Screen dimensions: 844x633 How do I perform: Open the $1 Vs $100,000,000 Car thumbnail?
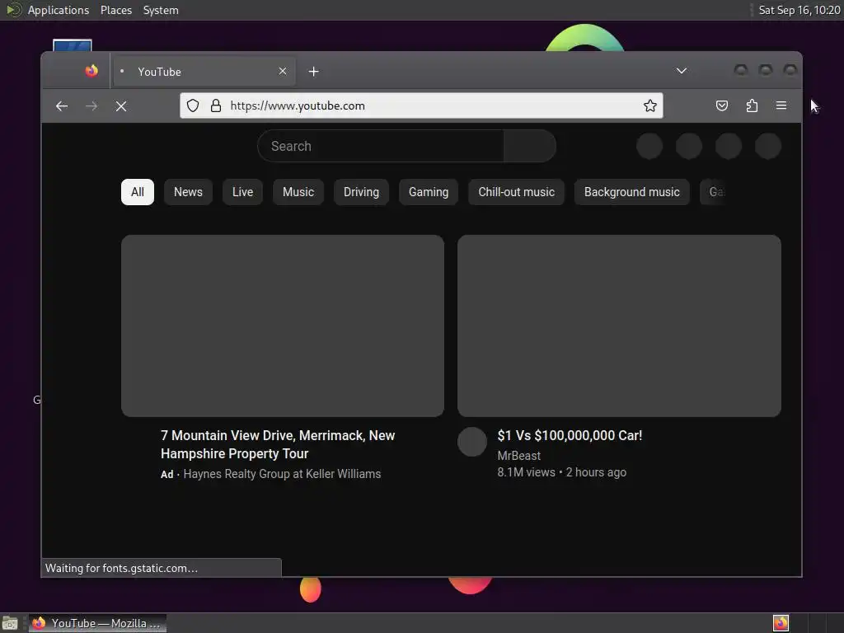point(619,326)
